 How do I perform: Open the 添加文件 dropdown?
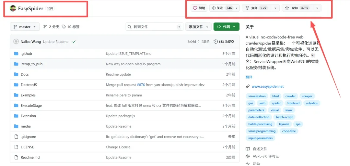198,27
